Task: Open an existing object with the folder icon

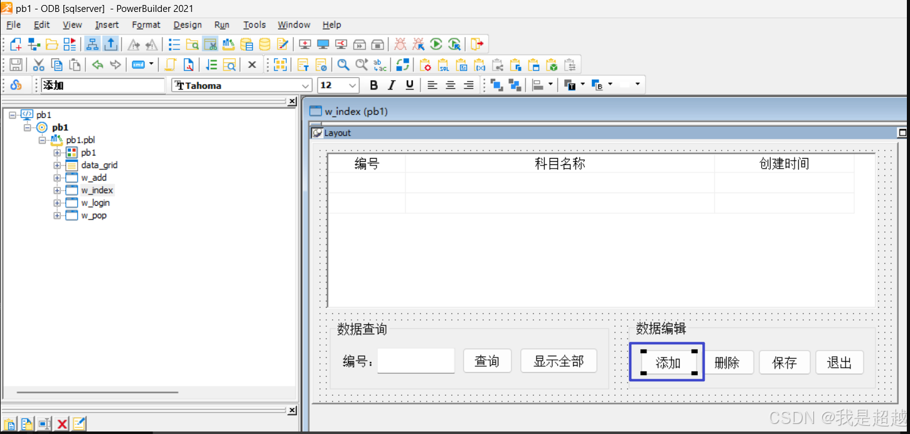Action: click(53, 44)
